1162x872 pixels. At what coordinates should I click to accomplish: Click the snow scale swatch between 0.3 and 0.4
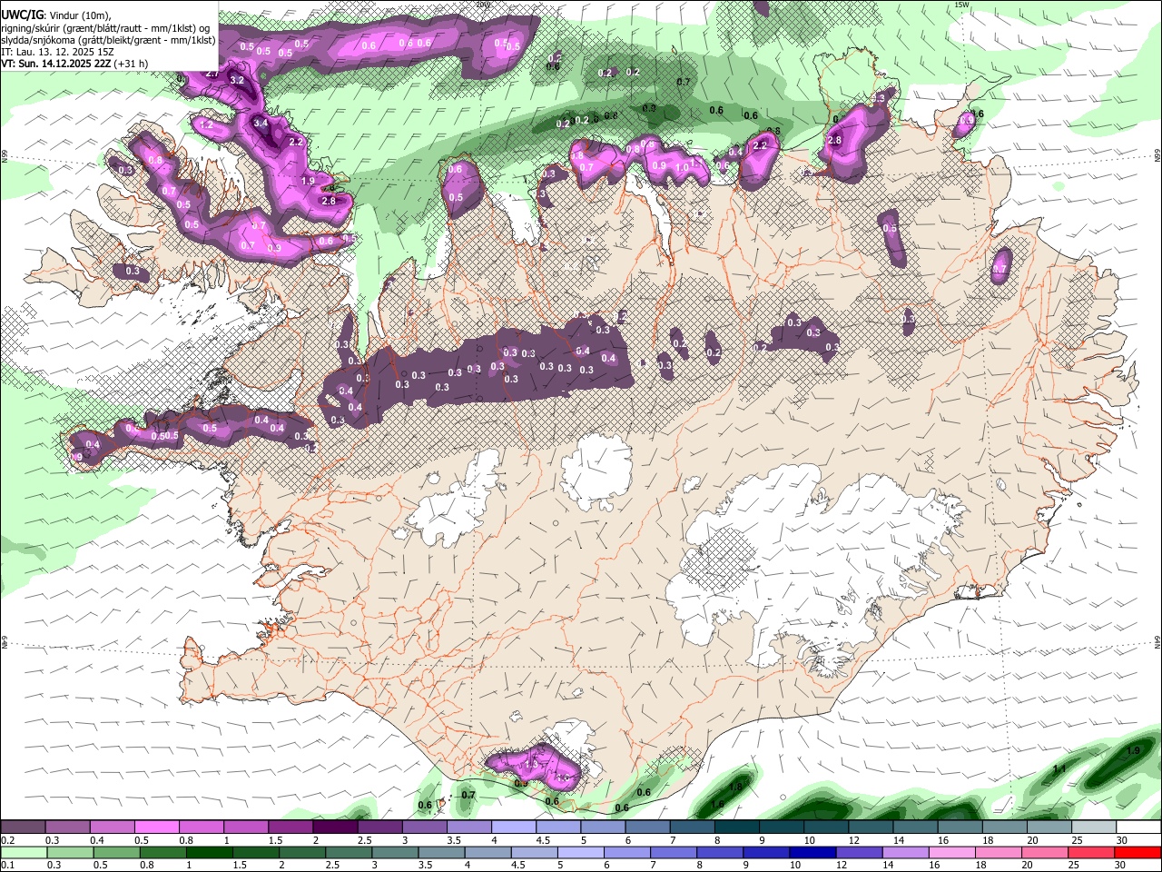68,827
